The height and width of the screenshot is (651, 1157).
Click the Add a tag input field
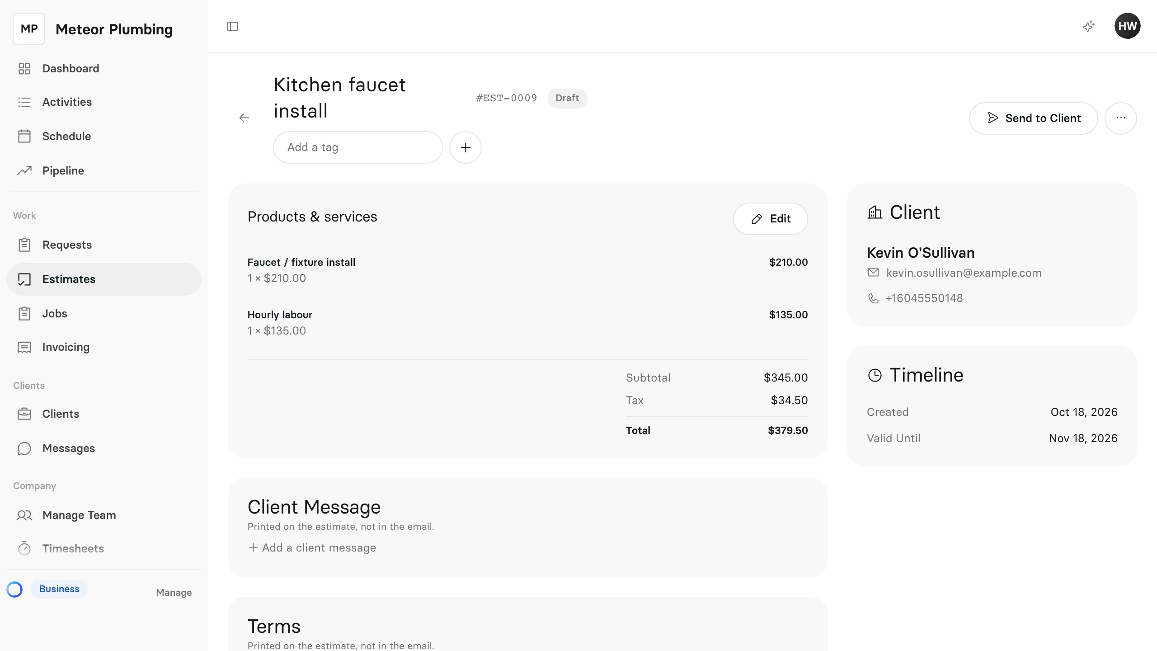point(357,147)
